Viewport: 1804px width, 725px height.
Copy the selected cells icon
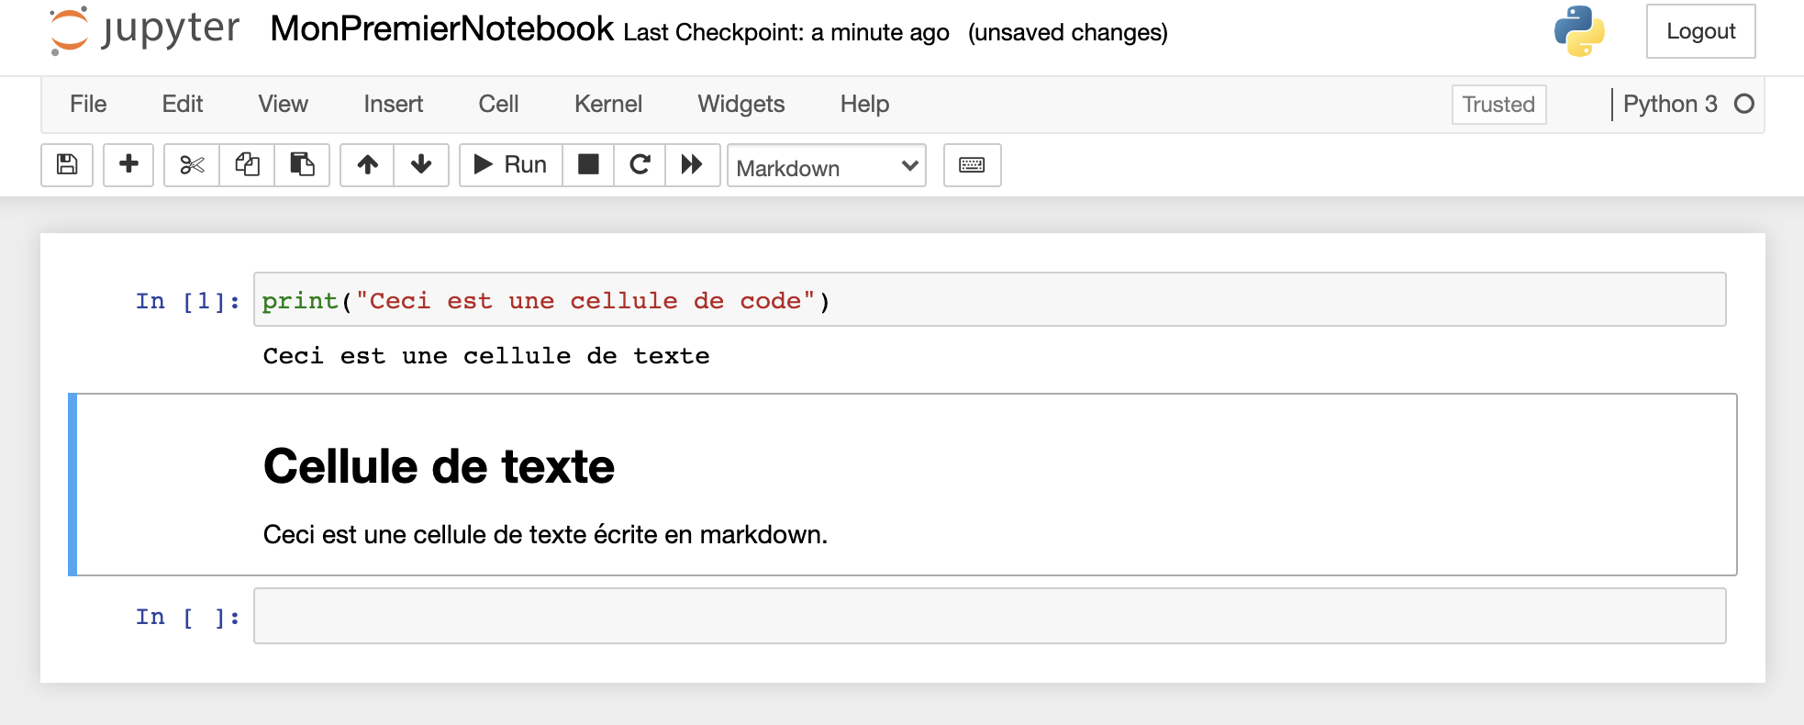(247, 165)
